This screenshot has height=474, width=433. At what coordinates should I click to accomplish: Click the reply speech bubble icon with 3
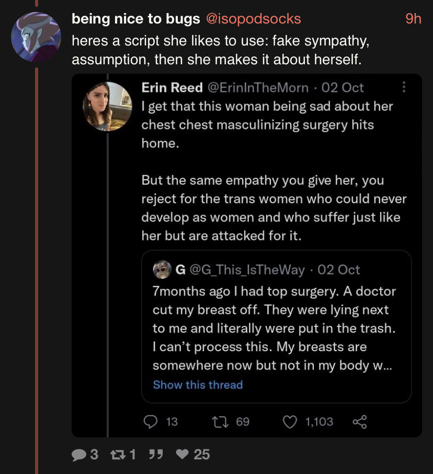click(79, 455)
